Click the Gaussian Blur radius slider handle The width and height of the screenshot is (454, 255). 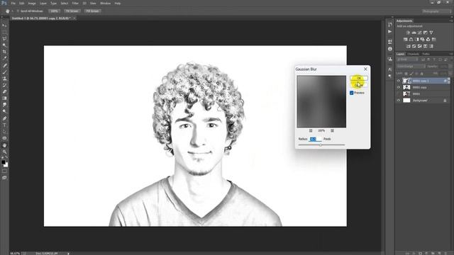click(321, 144)
